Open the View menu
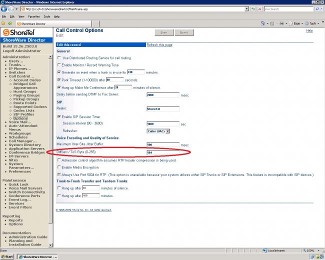This screenshot has height=260, width=325. [x=21, y=16]
